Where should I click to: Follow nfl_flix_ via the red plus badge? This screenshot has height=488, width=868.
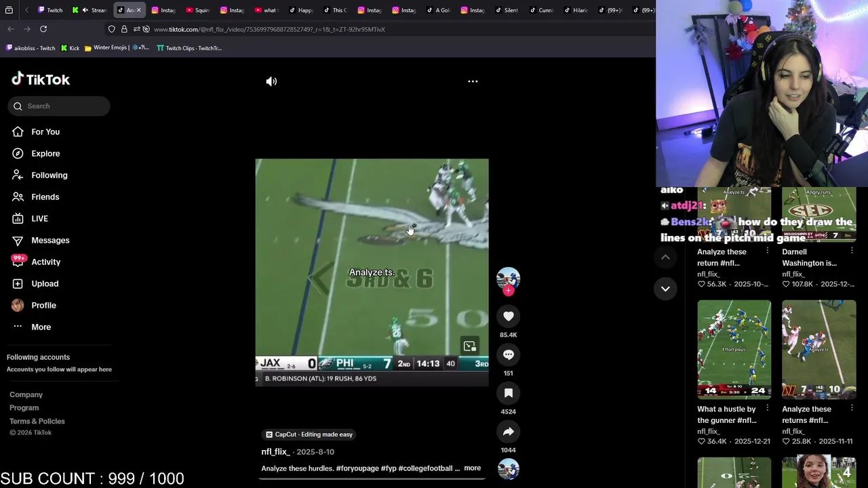coord(508,291)
